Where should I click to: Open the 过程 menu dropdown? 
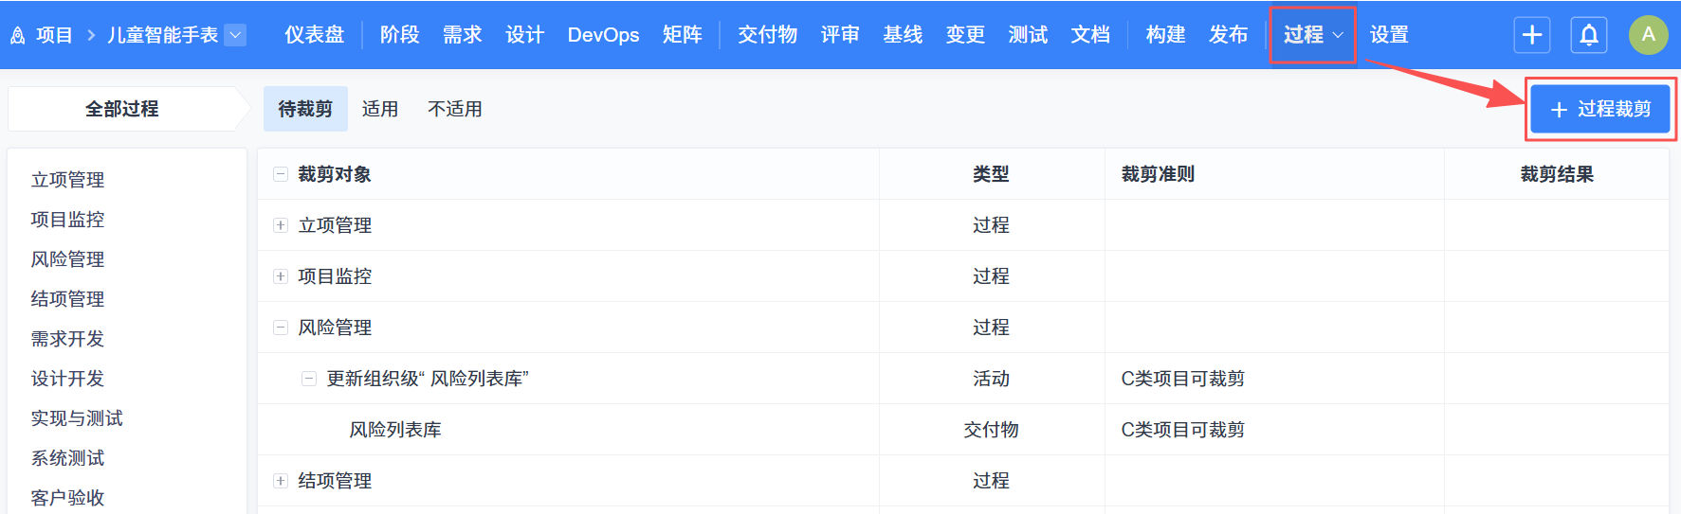point(1312,35)
